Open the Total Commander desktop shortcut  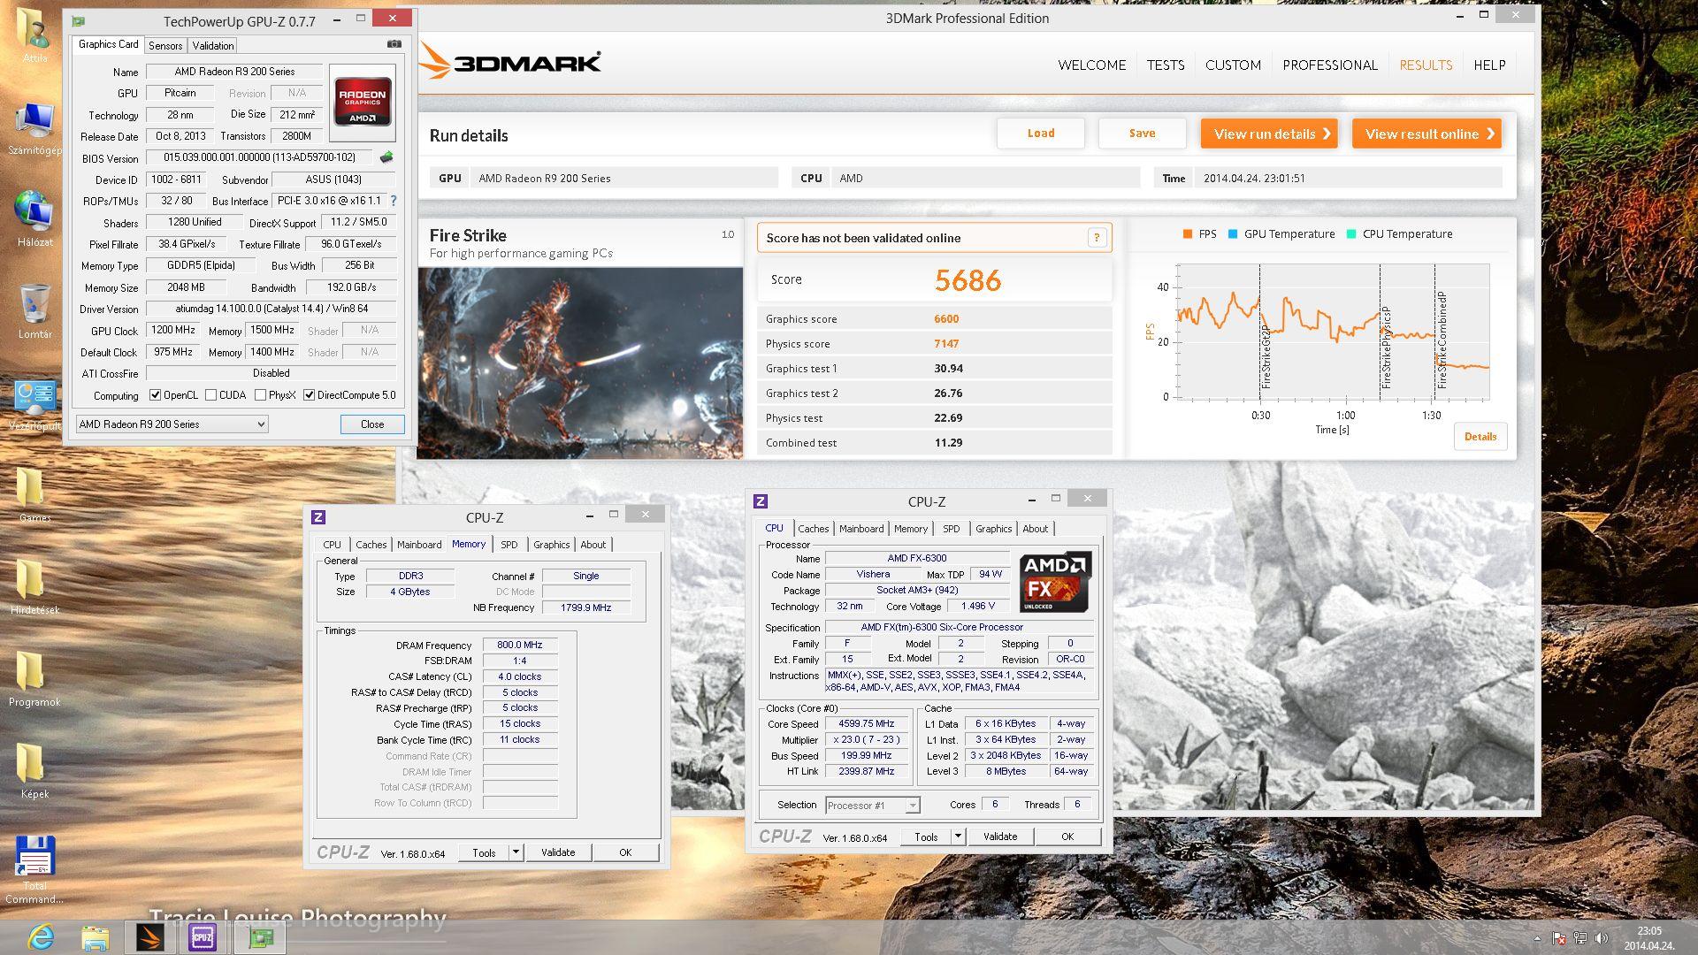[34, 869]
